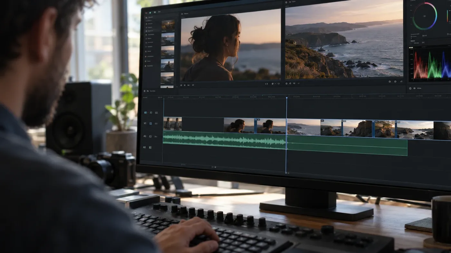The height and width of the screenshot is (253, 451).
Task: Select the flat green audio clip after the playhead
Action: [347, 145]
